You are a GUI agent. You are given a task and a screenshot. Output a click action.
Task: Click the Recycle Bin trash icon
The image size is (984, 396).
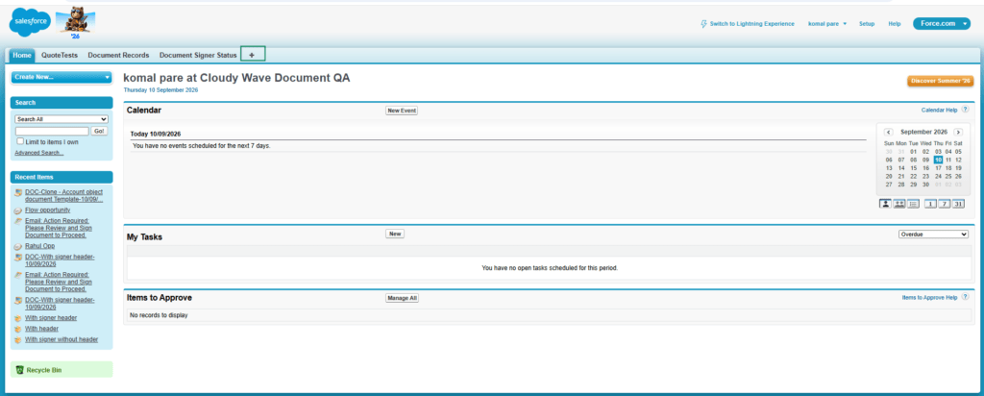[19, 370]
